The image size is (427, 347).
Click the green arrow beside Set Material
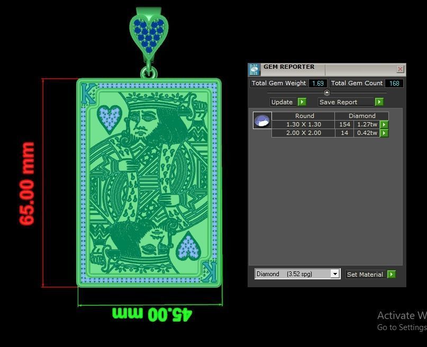coord(392,274)
